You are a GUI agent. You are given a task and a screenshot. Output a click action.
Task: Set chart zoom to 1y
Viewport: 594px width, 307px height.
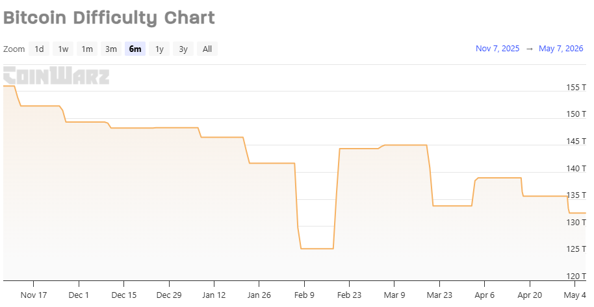(159, 49)
